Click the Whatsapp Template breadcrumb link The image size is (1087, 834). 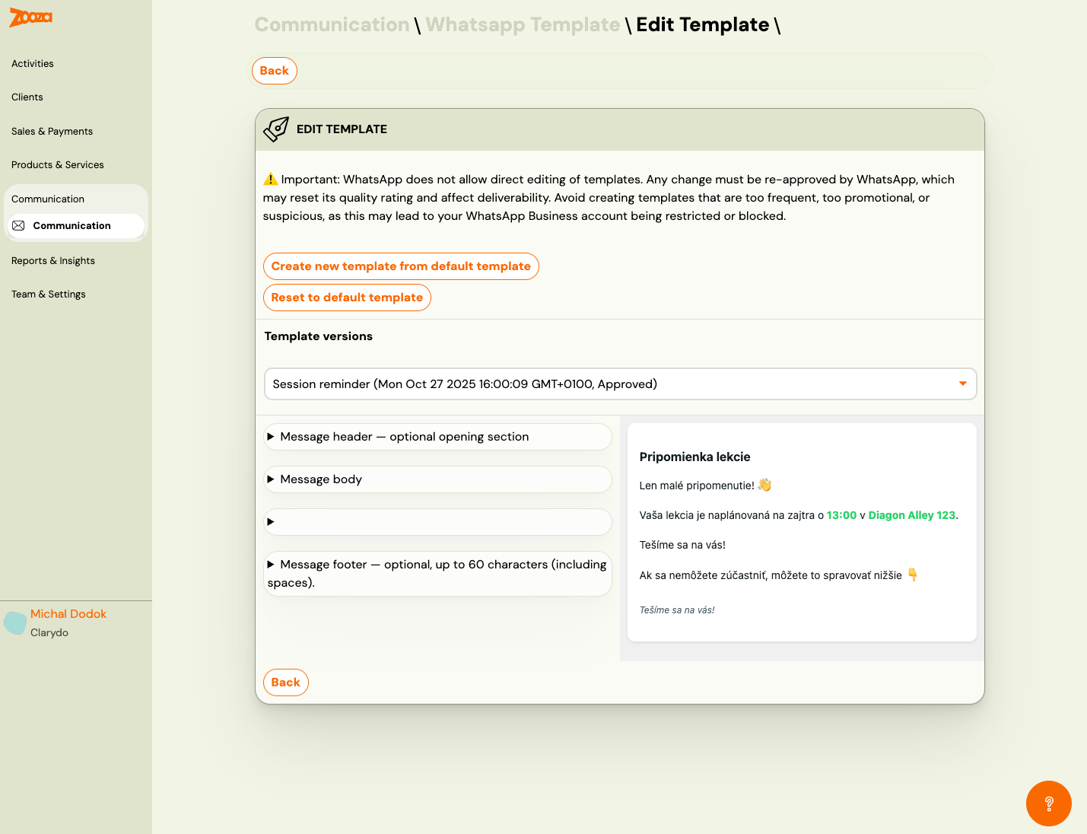523,25
